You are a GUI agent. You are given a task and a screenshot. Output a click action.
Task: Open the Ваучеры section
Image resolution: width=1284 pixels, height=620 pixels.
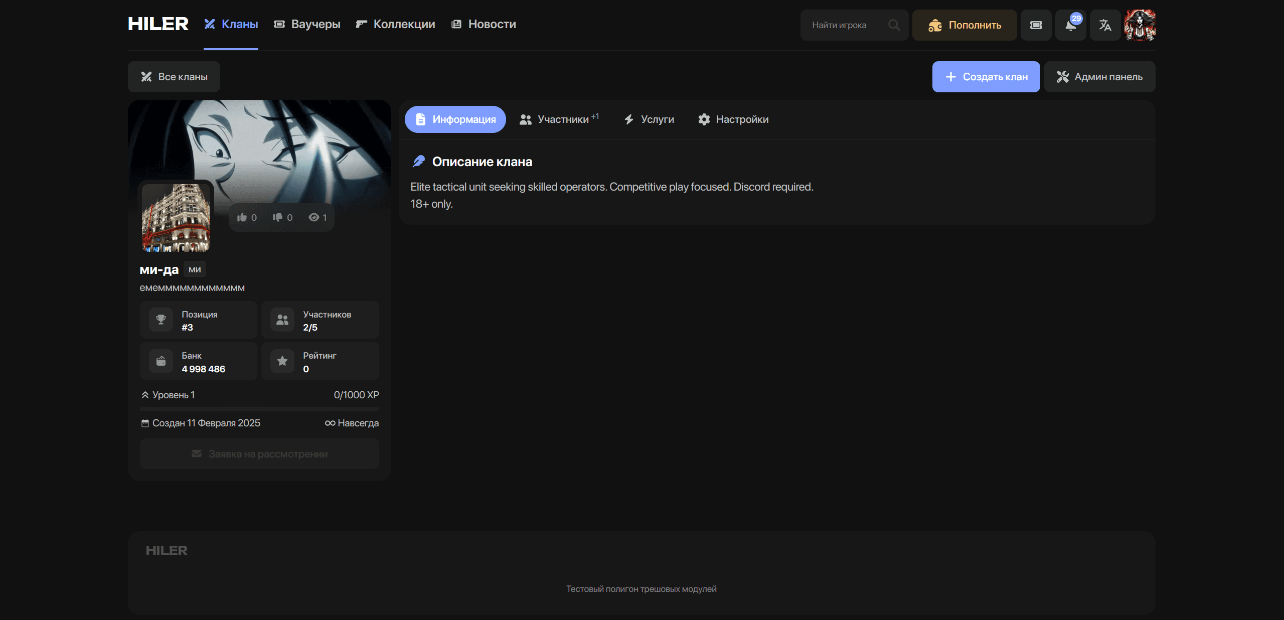pyautogui.click(x=307, y=24)
